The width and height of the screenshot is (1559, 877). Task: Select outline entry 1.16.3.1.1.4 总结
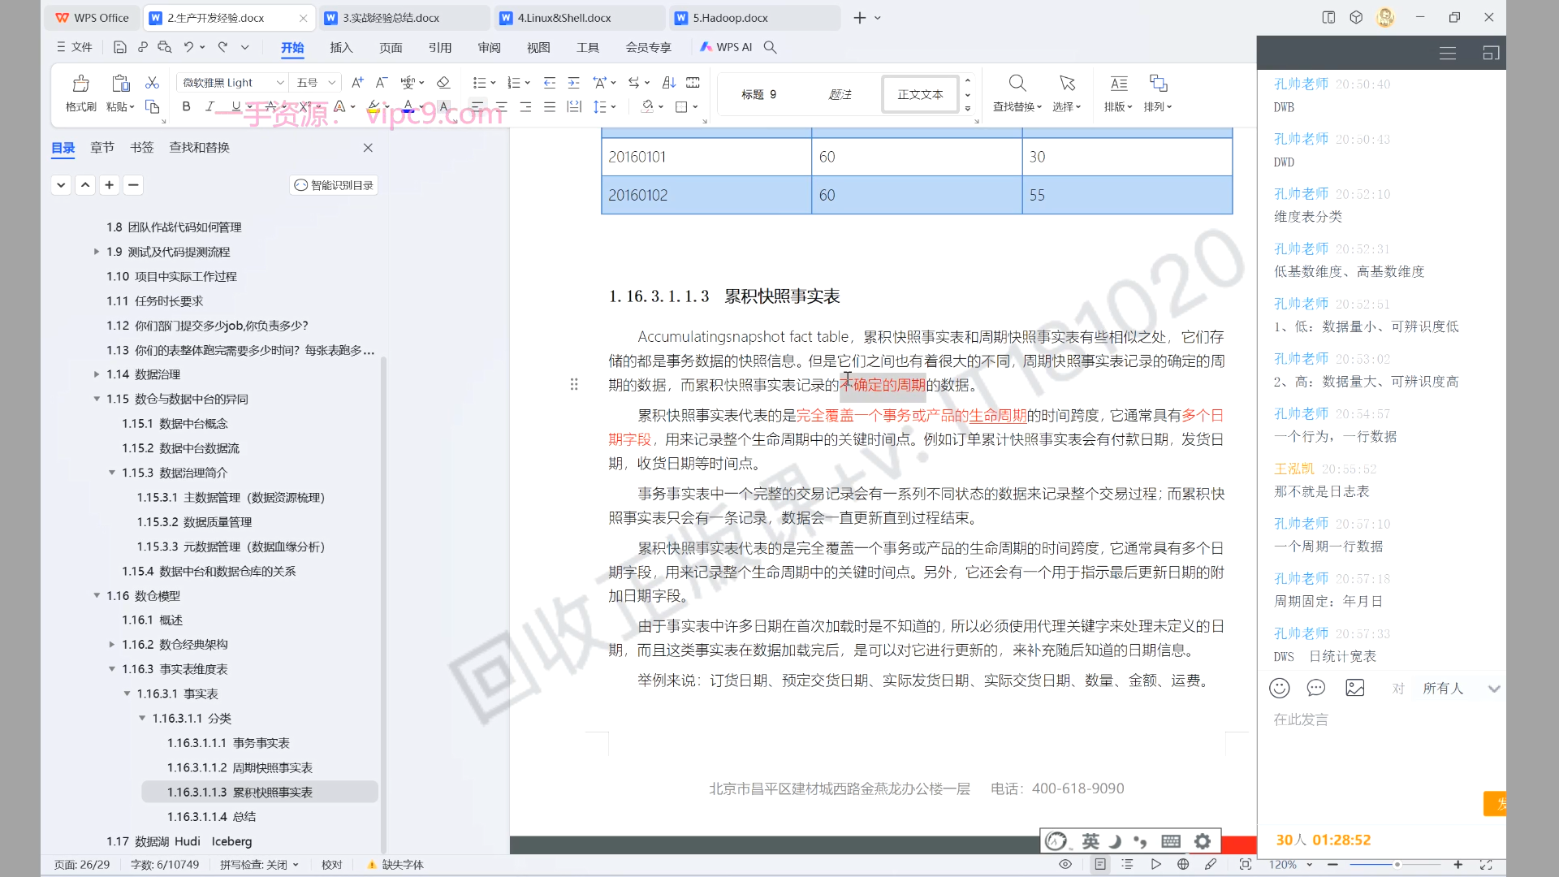tap(211, 817)
